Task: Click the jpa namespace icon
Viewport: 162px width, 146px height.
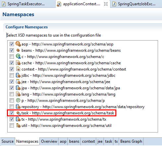Action: (x=18, y=88)
